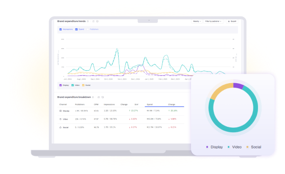
Task: Open the Filter by publisher dropdown
Action: point(213,21)
